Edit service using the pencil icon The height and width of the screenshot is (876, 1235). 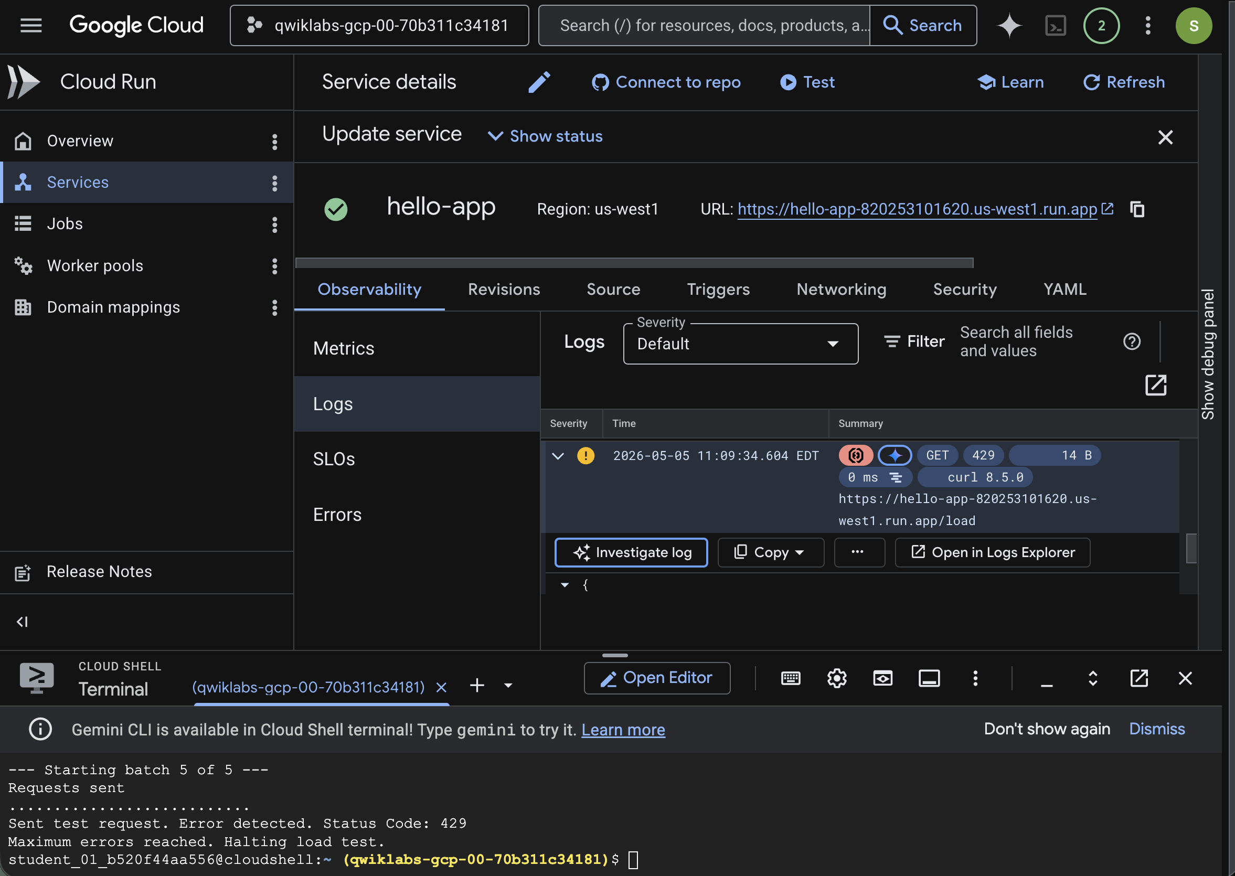click(539, 82)
